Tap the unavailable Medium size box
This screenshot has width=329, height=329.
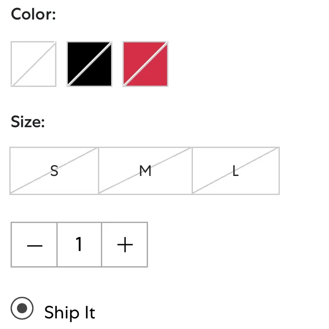coord(145,171)
